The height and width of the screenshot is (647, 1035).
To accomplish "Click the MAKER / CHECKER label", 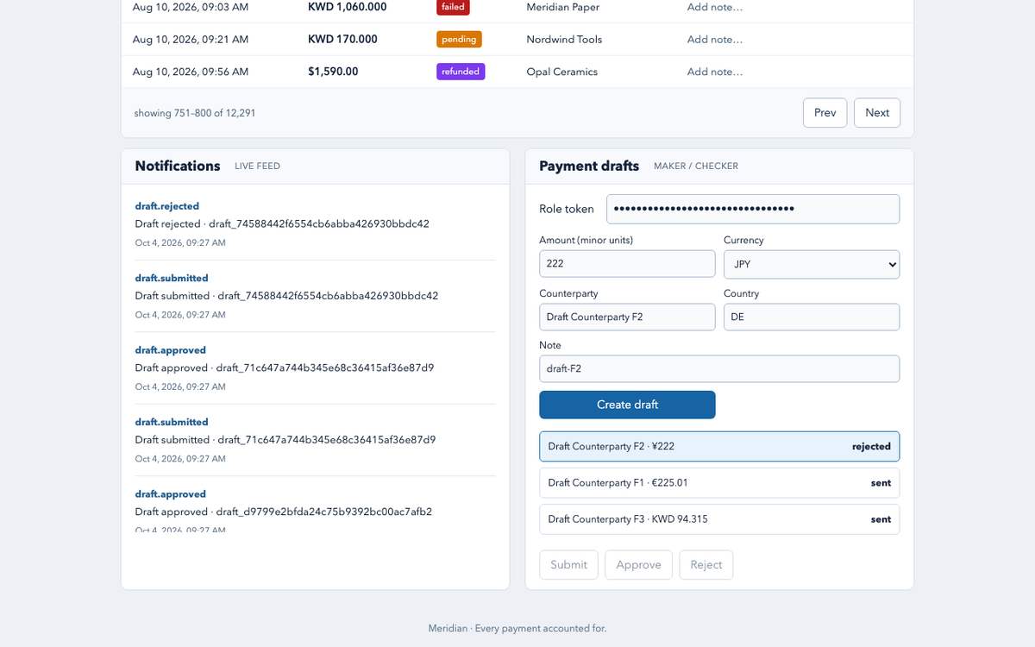I will point(696,166).
